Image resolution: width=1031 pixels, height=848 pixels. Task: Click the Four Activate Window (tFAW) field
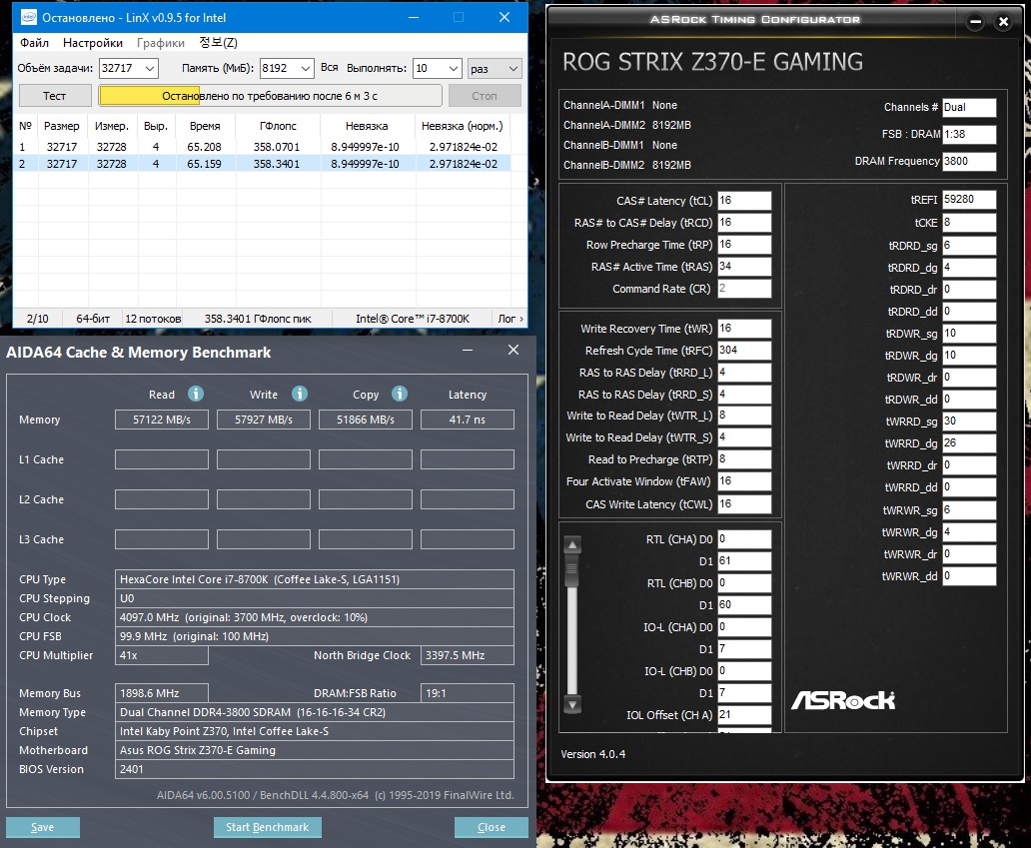(744, 481)
